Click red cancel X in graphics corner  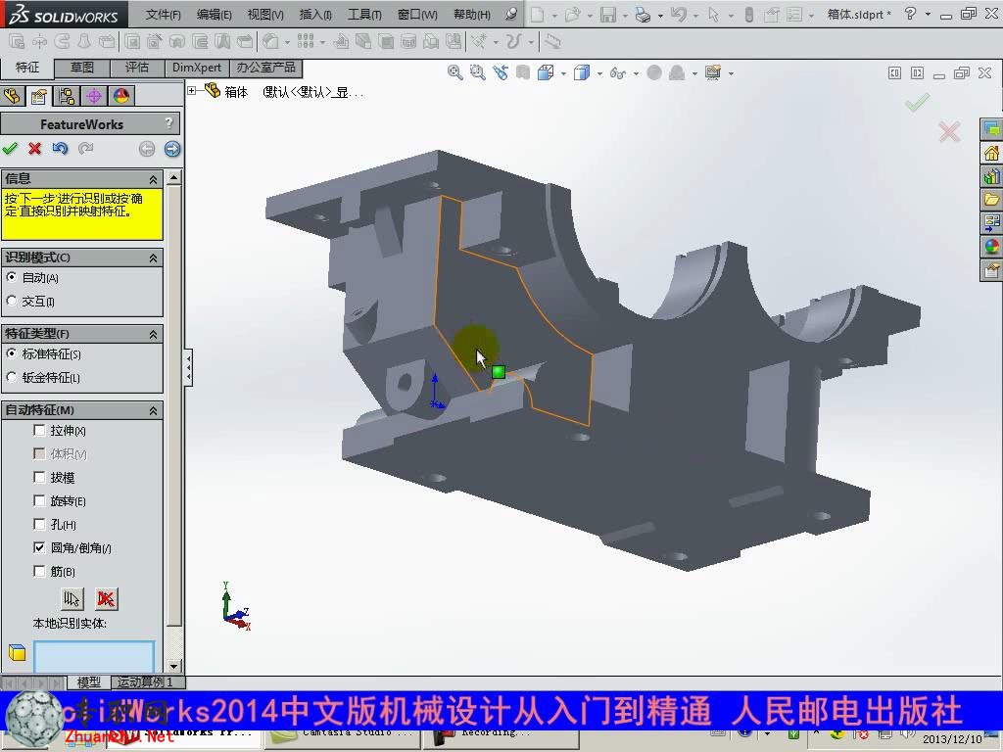click(x=949, y=132)
